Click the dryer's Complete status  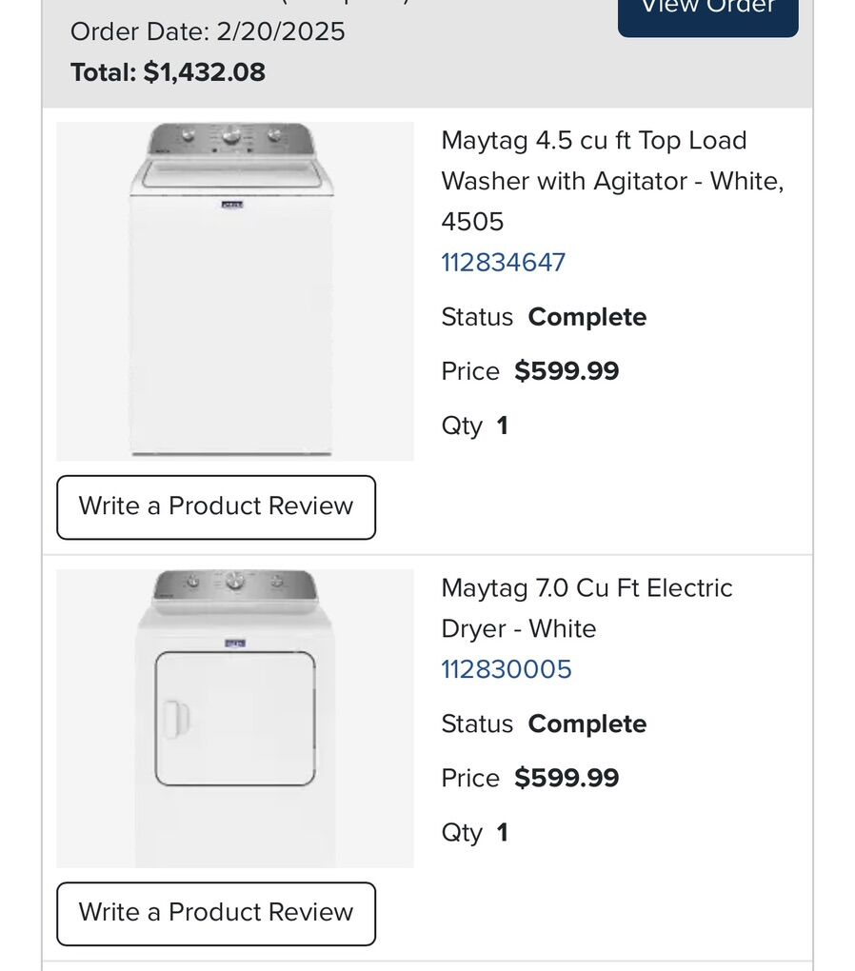[587, 724]
